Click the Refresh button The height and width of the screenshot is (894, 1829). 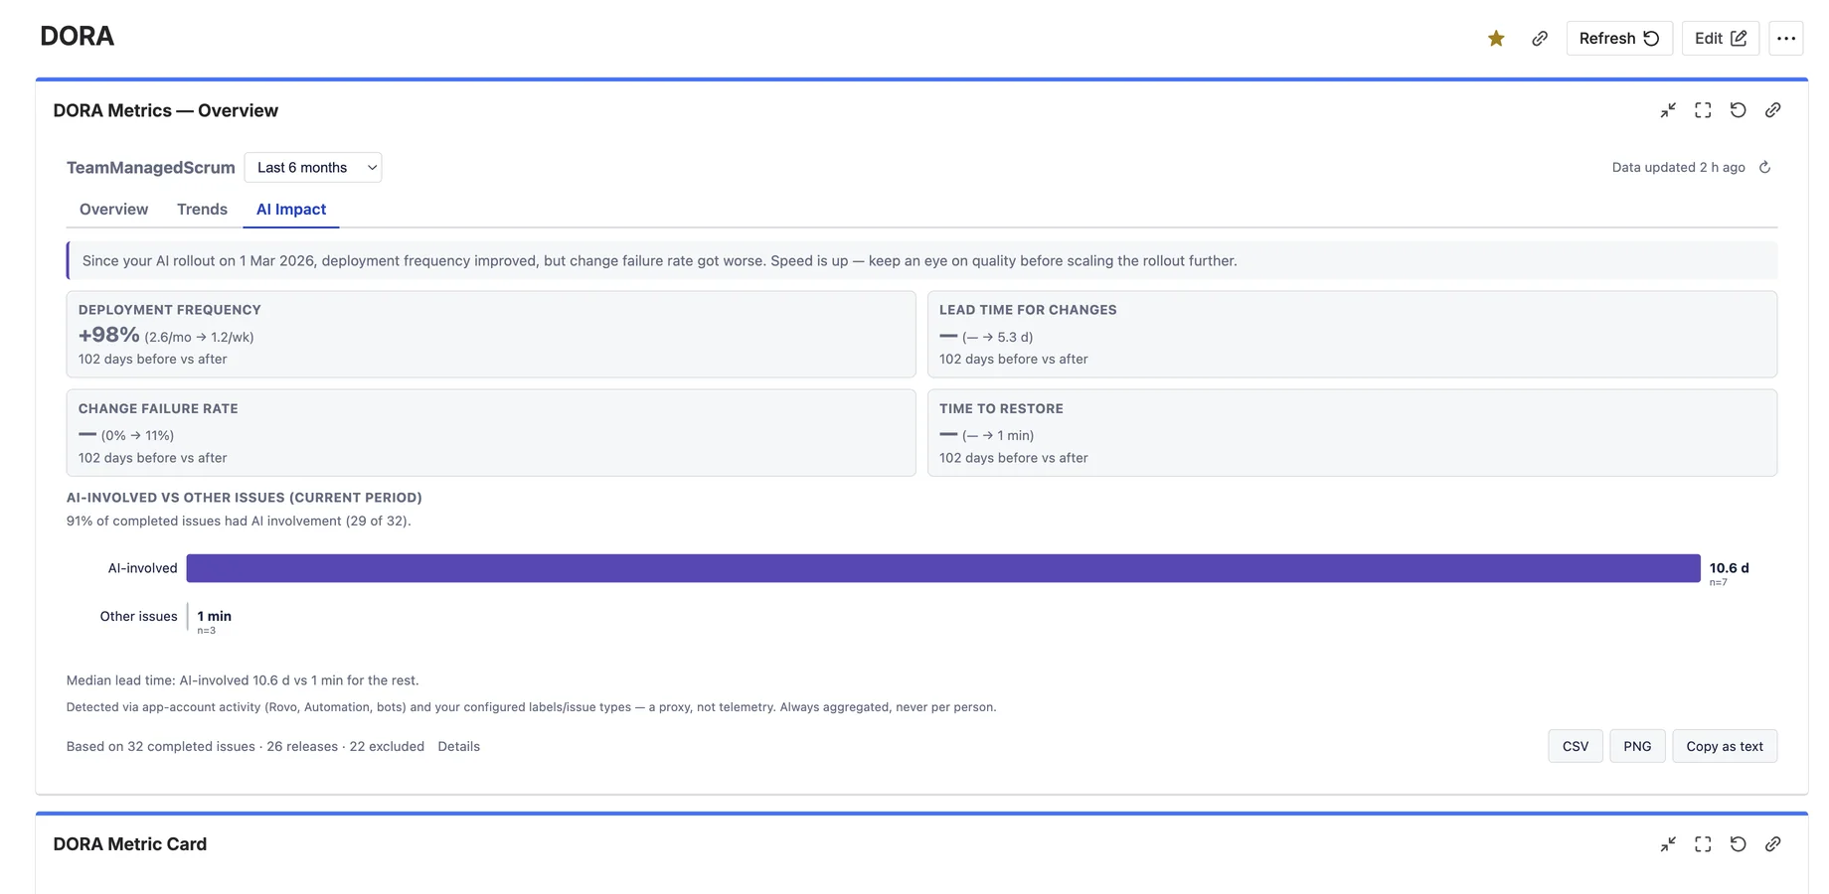(x=1619, y=38)
